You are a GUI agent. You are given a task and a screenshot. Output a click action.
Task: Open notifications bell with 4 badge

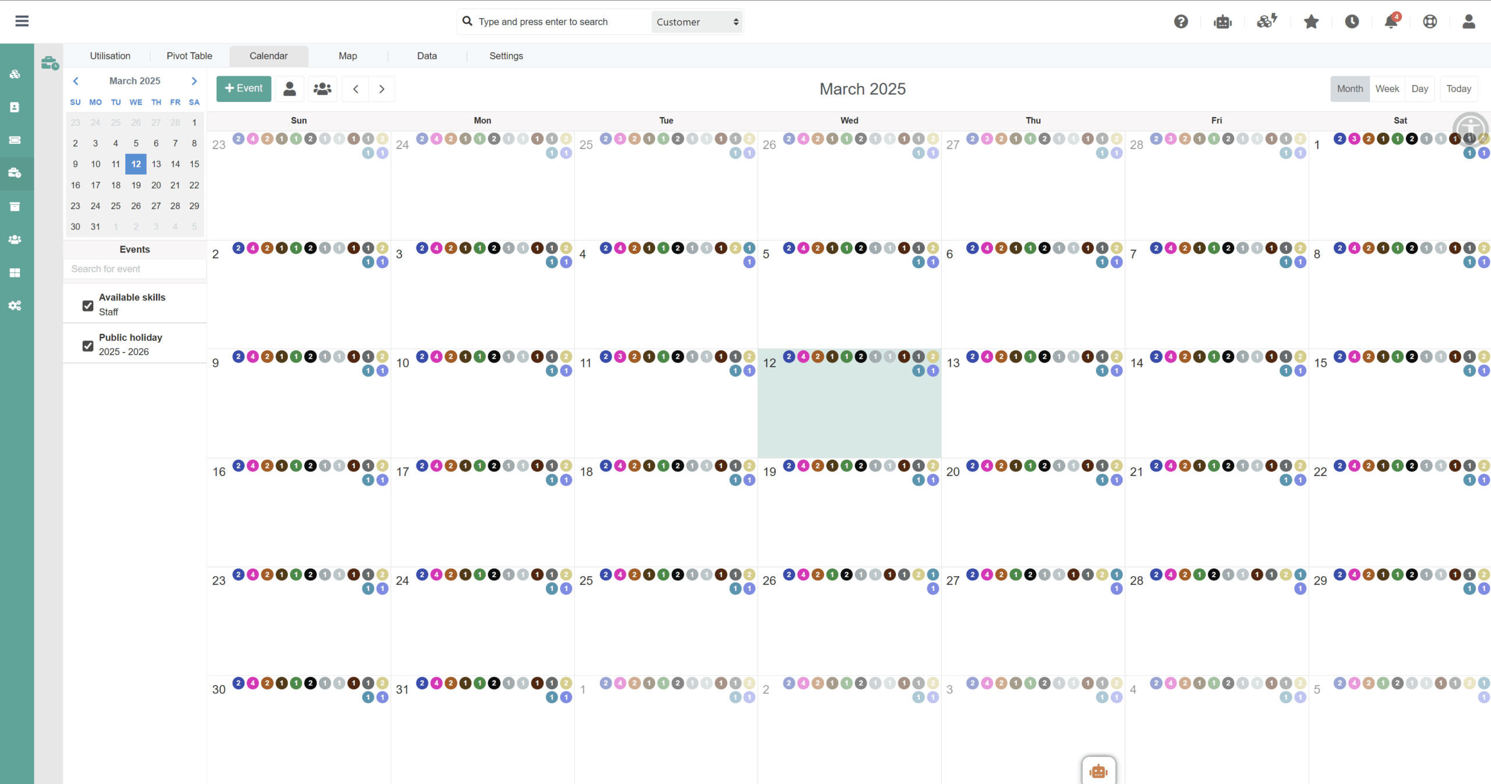click(1391, 21)
